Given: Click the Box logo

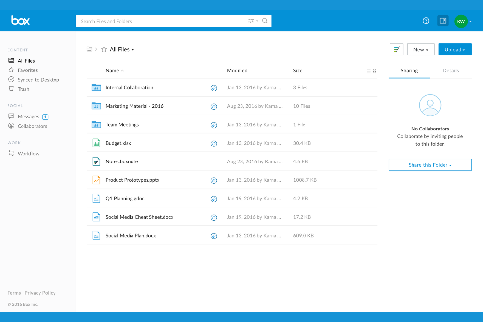Looking at the screenshot, I should tap(21, 21).
